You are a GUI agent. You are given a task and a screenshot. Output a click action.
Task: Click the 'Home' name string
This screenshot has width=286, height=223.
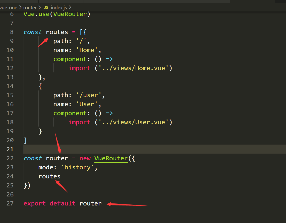point(87,50)
